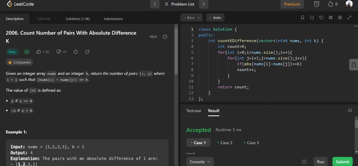Screen dimensions: 358x166
Task: Toggle the thumbs down dislike button
Action: (x=61, y=52)
